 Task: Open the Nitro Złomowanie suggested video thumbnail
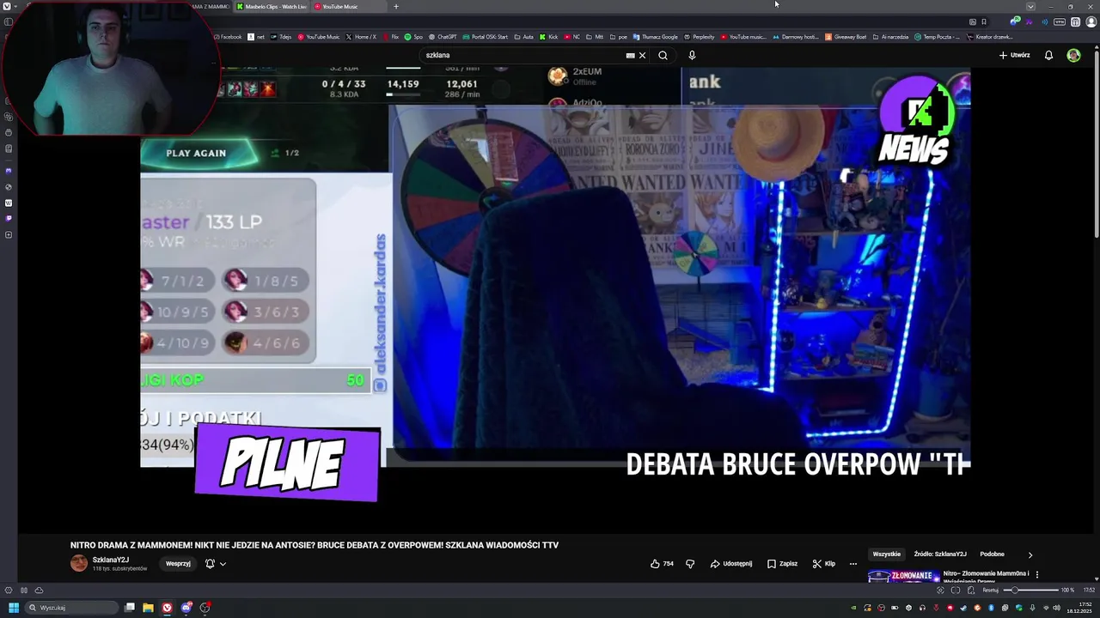pos(902,576)
